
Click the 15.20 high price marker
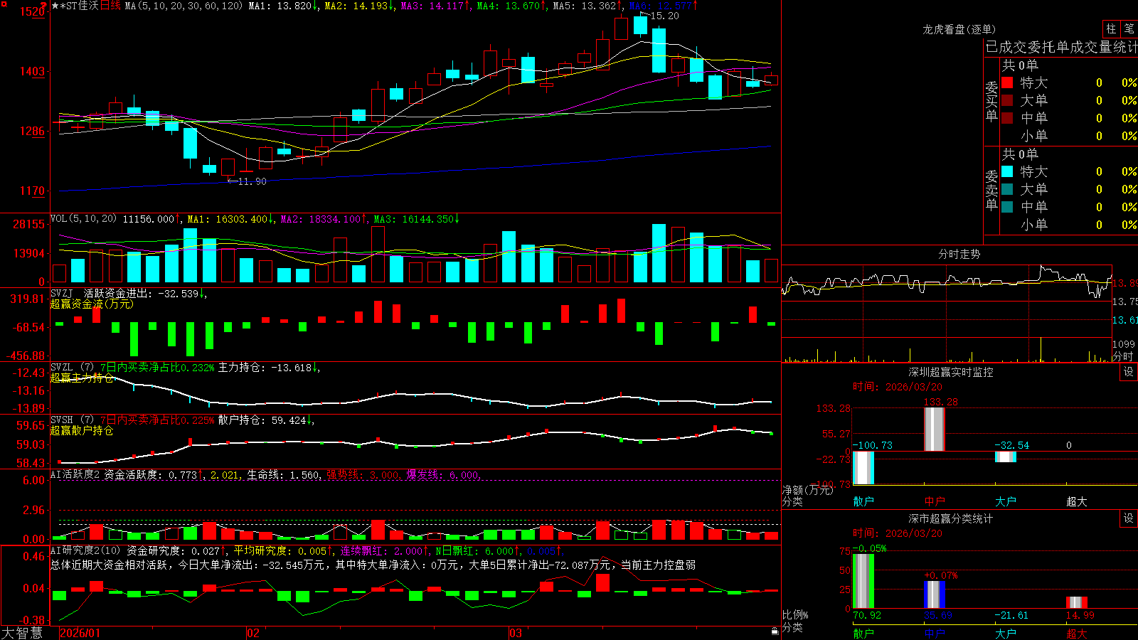(664, 16)
